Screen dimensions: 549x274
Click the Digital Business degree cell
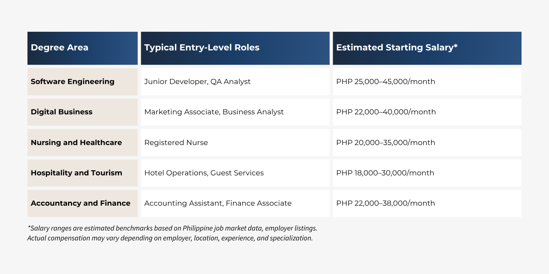[x=82, y=112]
